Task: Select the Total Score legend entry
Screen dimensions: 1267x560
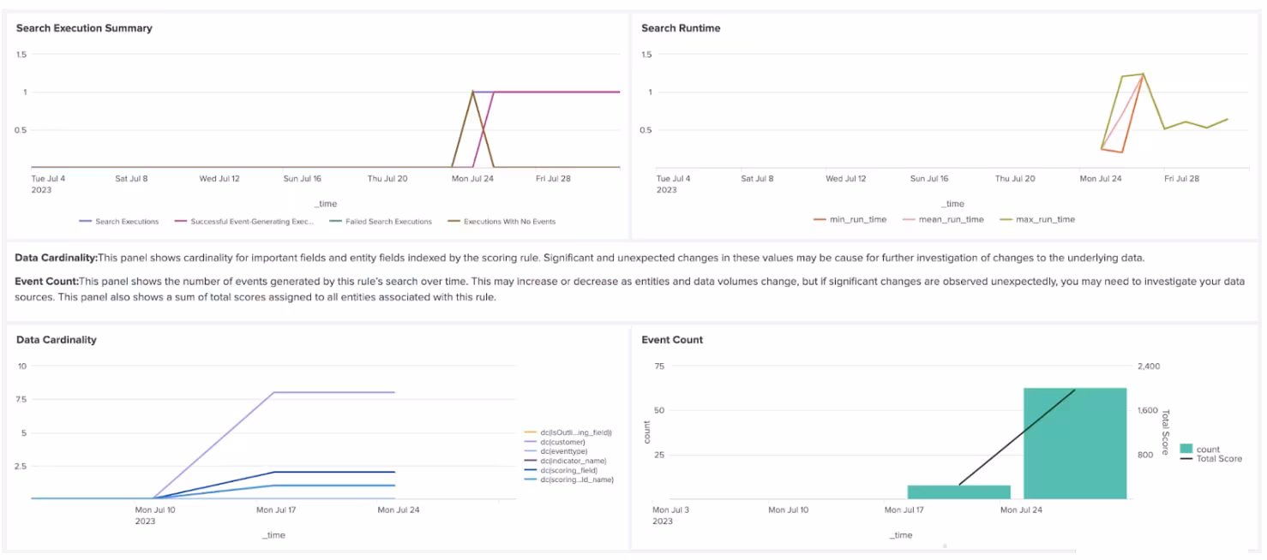Action: tap(1217, 459)
